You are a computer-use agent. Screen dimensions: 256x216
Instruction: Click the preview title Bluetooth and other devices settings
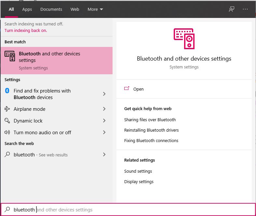pyautogui.click(x=184, y=59)
